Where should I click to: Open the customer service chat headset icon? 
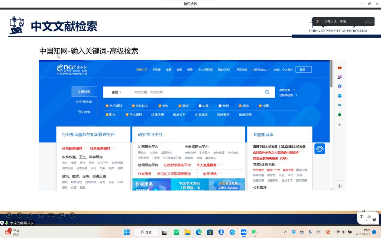[x=320, y=149]
